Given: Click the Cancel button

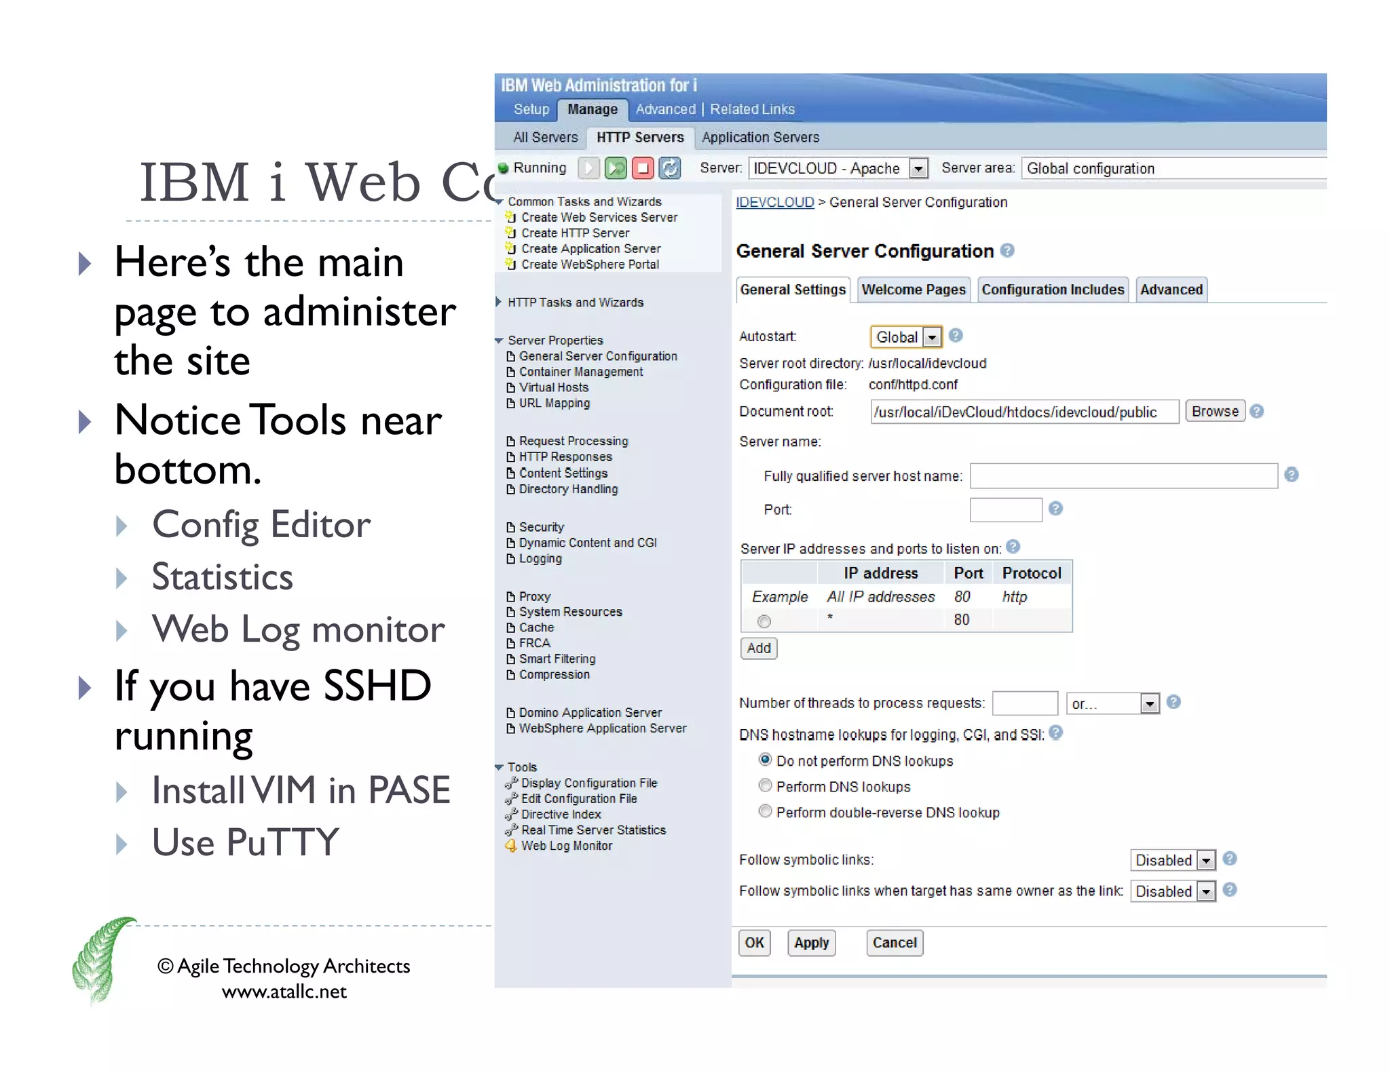Looking at the screenshot, I should 895,943.
